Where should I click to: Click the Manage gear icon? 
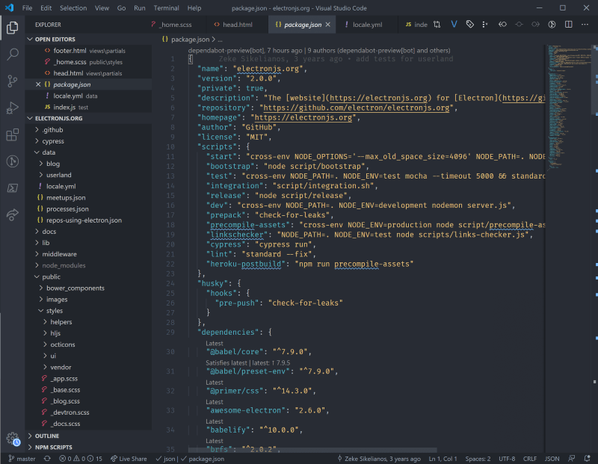[11, 439]
